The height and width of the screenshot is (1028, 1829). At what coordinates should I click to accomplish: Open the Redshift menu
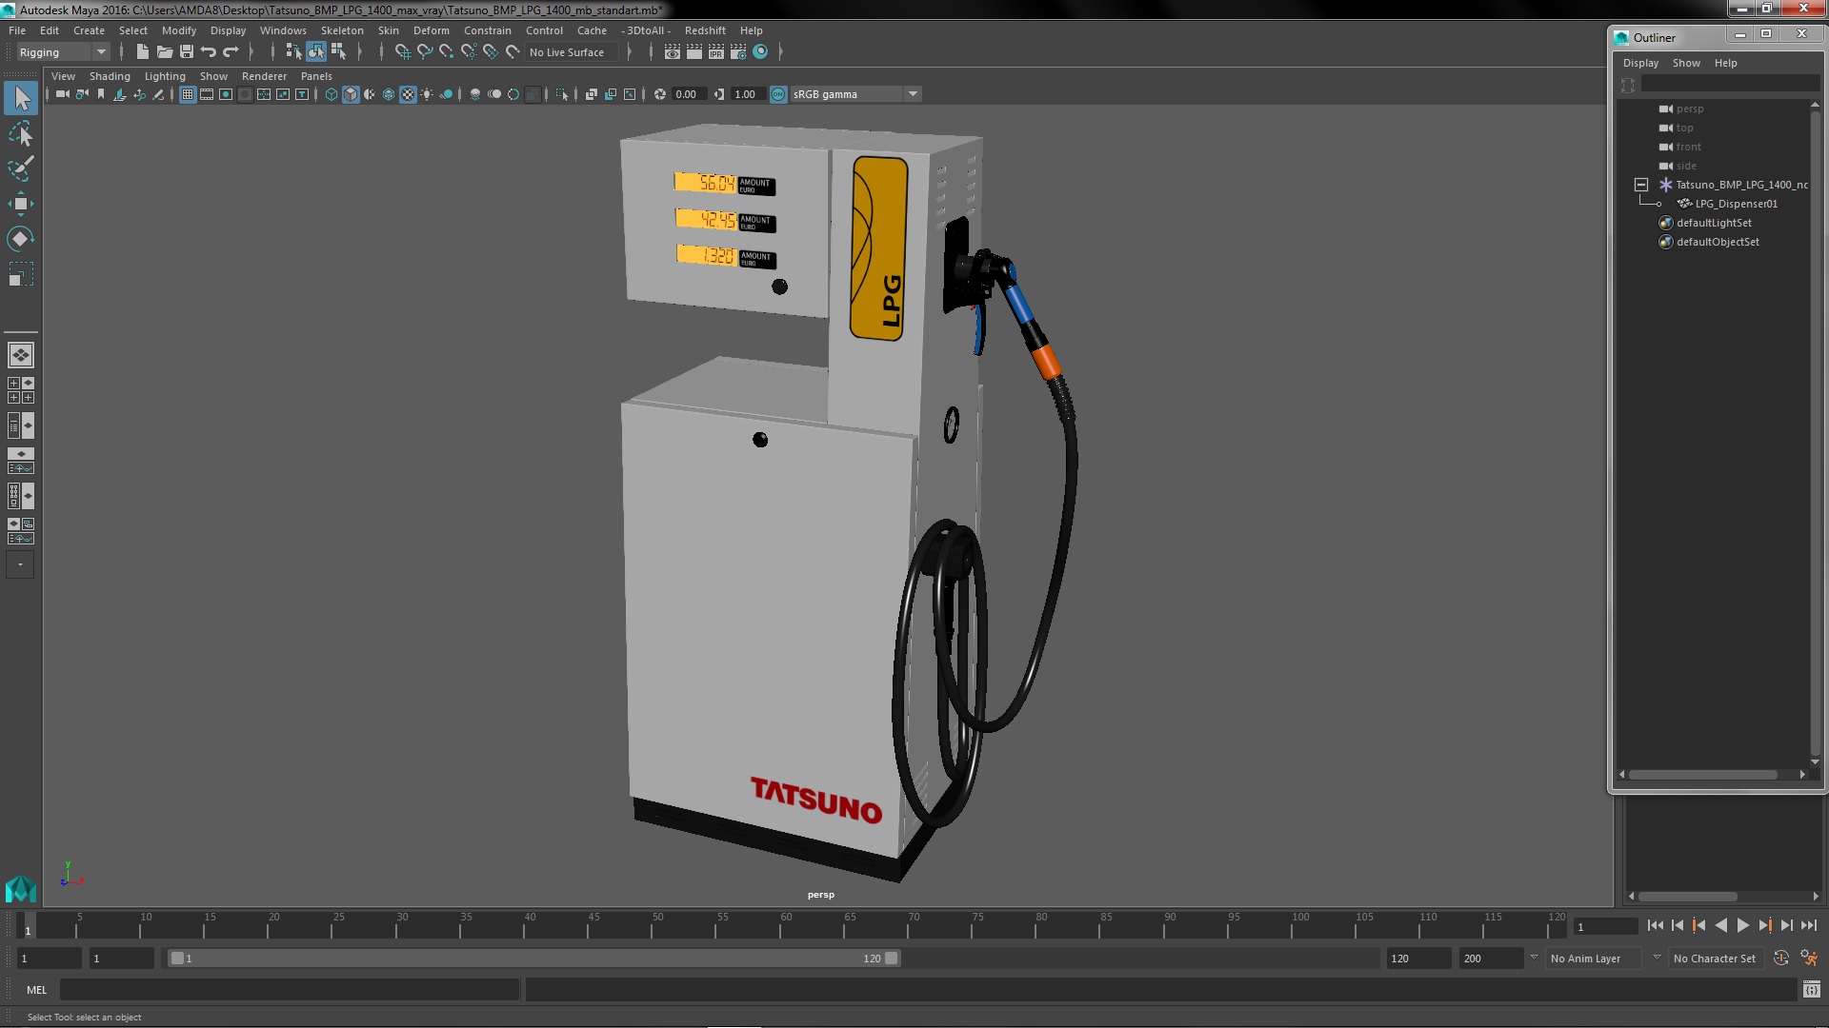coord(705,30)
